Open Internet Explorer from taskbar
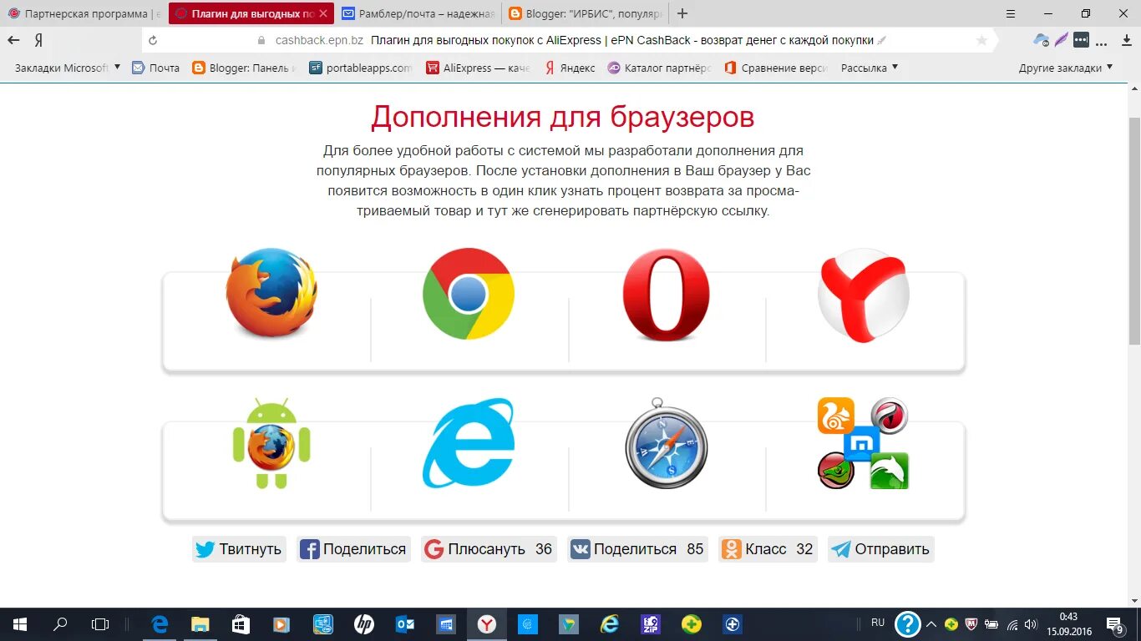This screenshot has height=641, width=1141. [610, 623]
